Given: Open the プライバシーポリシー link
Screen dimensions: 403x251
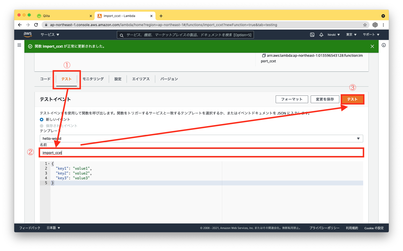Looking at the screenshot, I should point(324,228).
